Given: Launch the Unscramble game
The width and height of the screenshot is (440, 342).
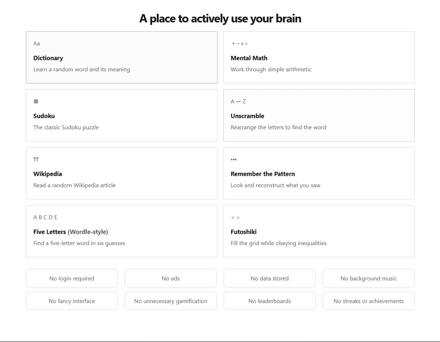Looking at the screenshot, I should (x=319, y=116).
